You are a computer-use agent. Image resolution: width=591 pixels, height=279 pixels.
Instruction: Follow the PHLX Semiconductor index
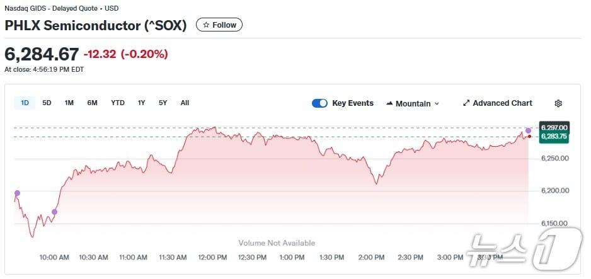[x=219, y=25]
